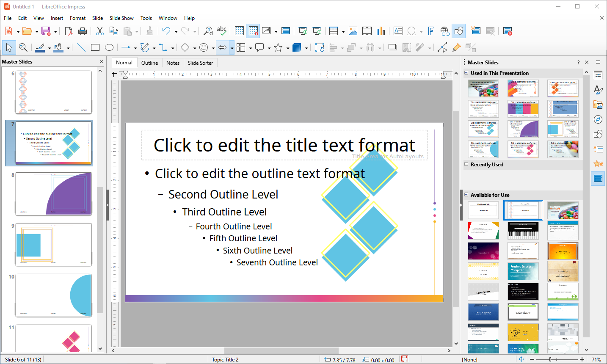Viewport: 607px width, 364px height.
Task: Click the Undo arrow
Action: 166,31
